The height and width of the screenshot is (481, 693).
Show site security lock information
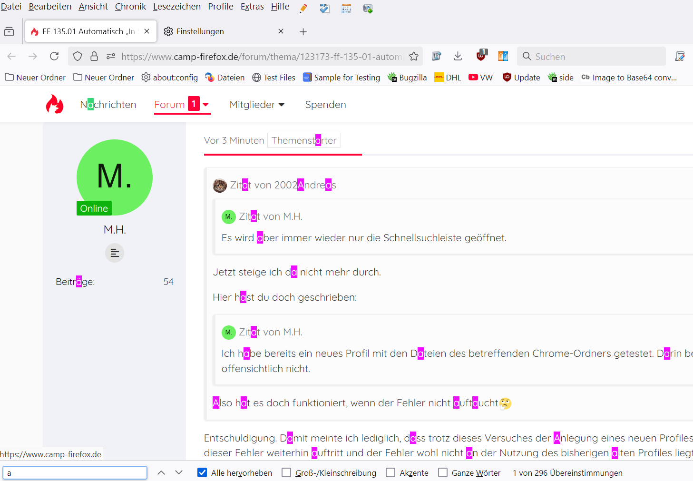click(94, 56)
